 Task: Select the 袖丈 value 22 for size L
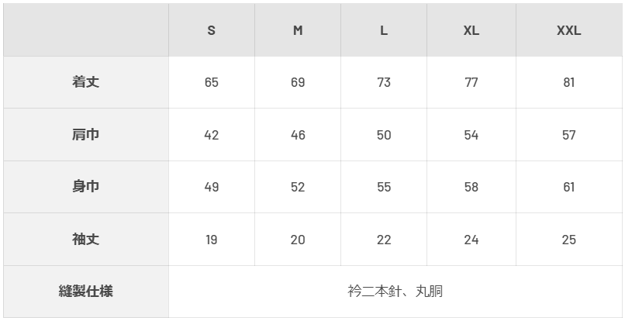coord(384,240)
